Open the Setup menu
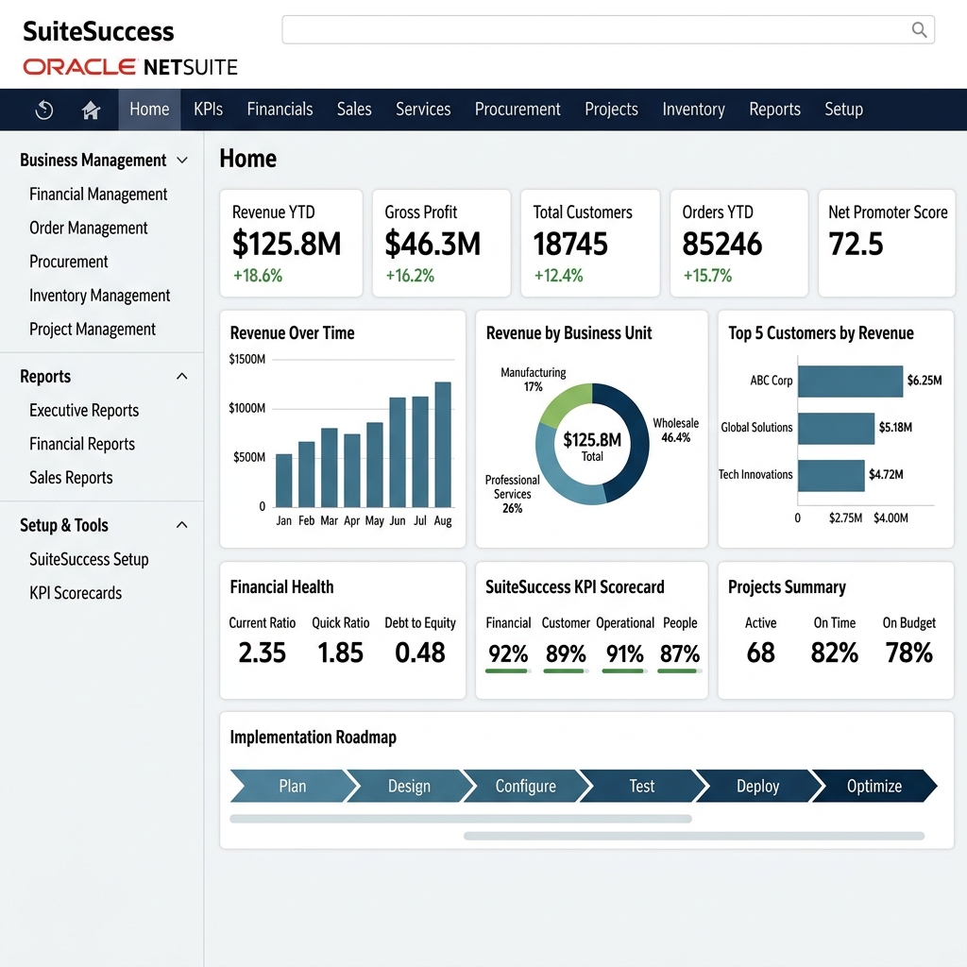The height and width of the screenshot is (967, 967). 843,110
